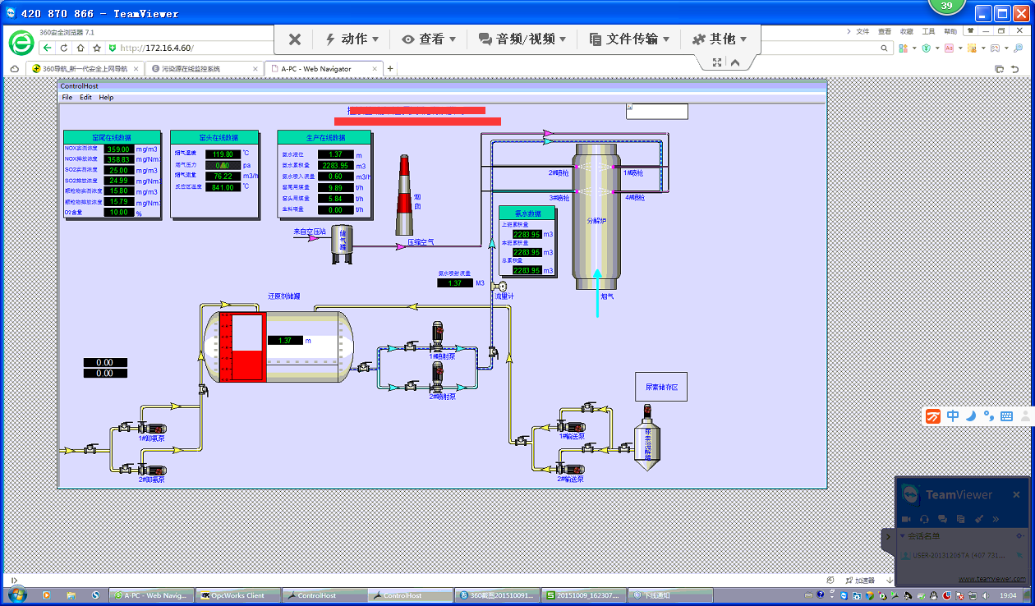Click the 2#卸氨泵 pump icon
The image size is (1035, 606).
pyautogui.click(x=153, y=469)
